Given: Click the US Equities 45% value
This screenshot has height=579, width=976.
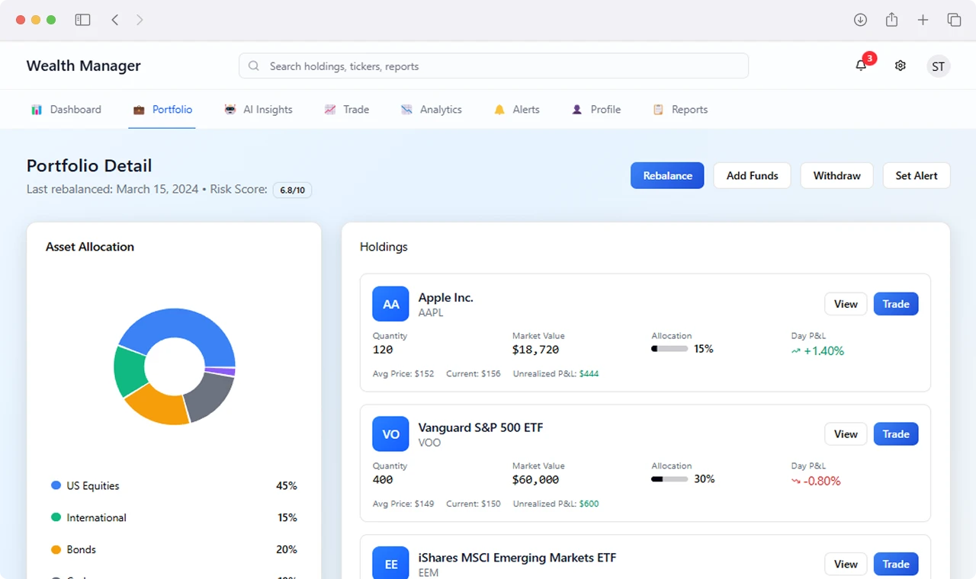Looking at the screenshot, I should point(287,486).
